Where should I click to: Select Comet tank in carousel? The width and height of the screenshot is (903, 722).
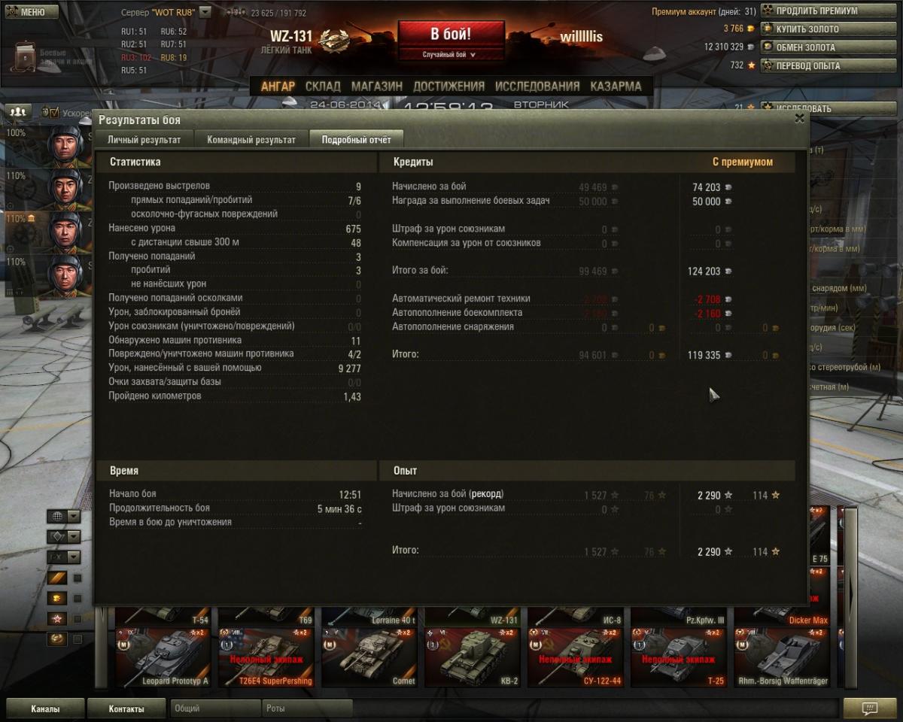pos(369,657)
